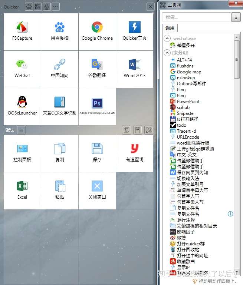Image resolution: width=243 pixels, height=285 pixels.
Task: Clear the toolbox search with x button
Action: tap(236, 17)
